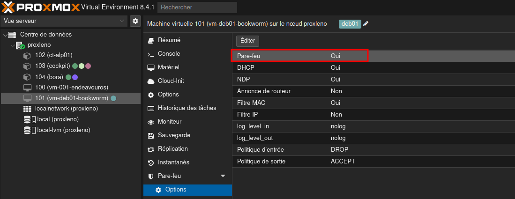515x199 pixels.
Task: Select the local-lvm (proxleno) storage
Action: click(x=63, y=130)
